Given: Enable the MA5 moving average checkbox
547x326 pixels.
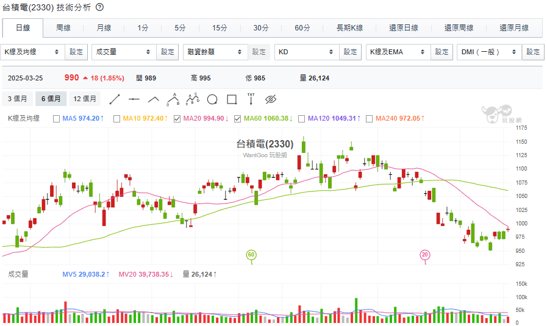Looking at the screenshot, I should 57,118.
